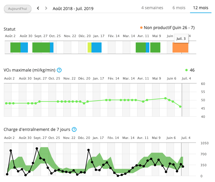Click the previous period arrow

(x=38, y=8)
